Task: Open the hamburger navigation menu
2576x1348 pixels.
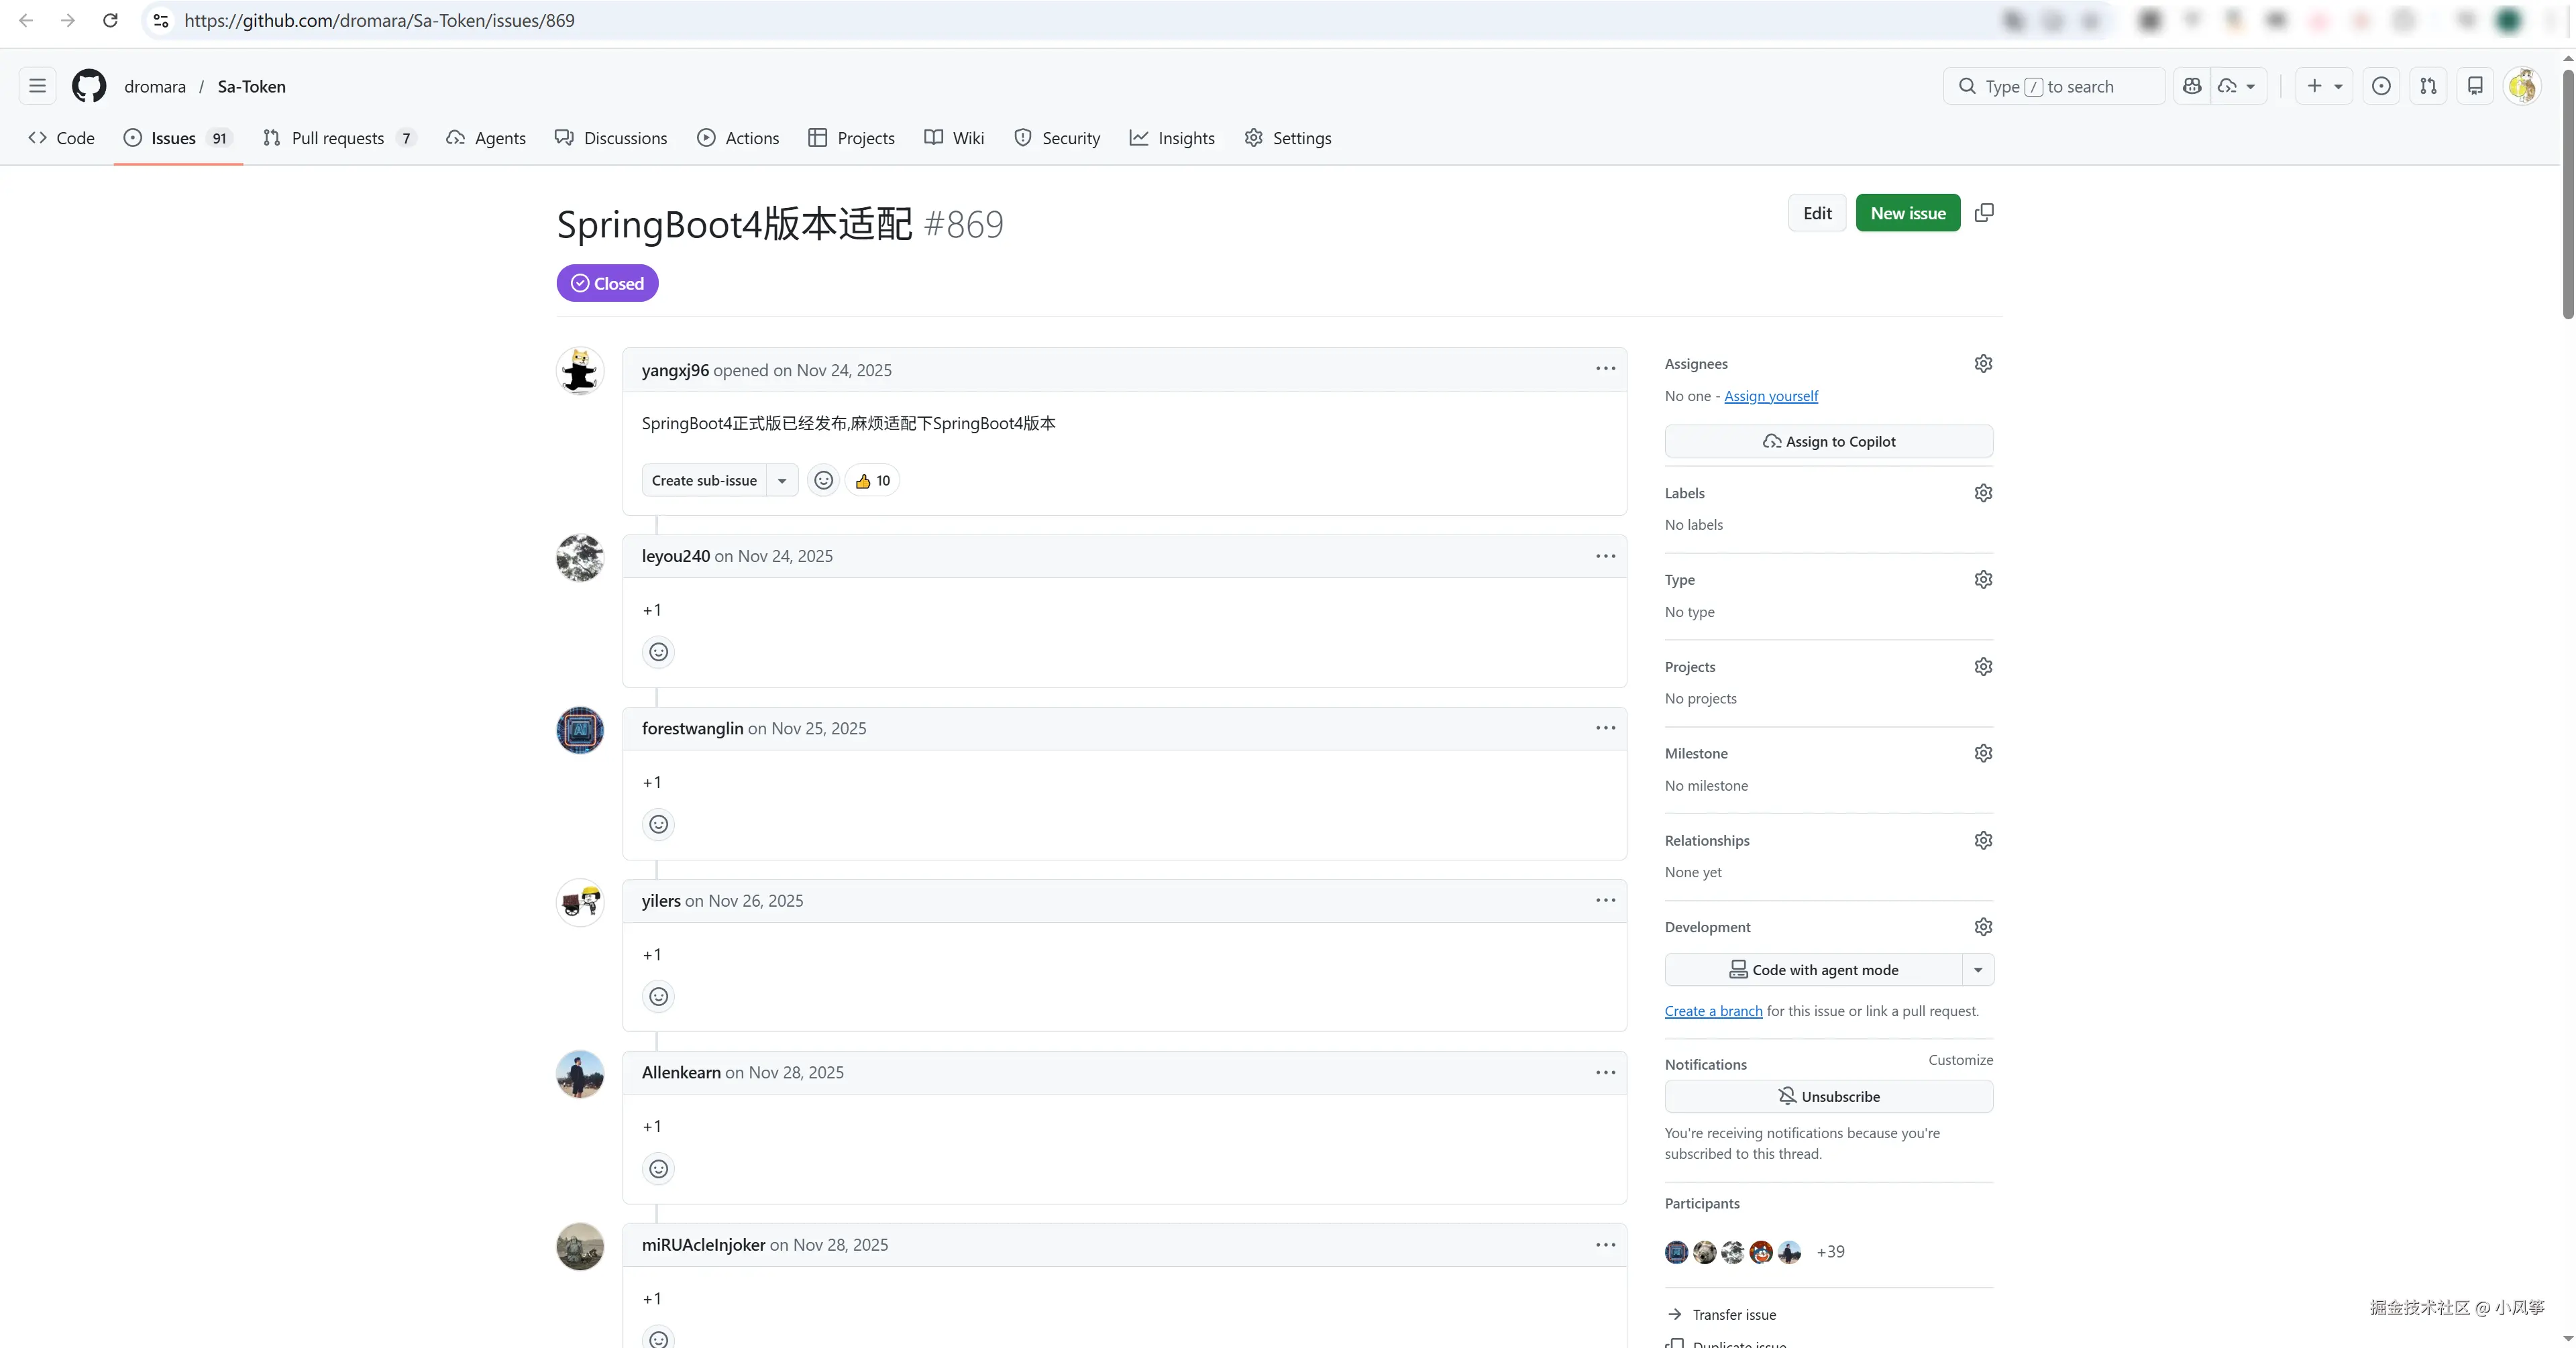Action: point(37,86)
